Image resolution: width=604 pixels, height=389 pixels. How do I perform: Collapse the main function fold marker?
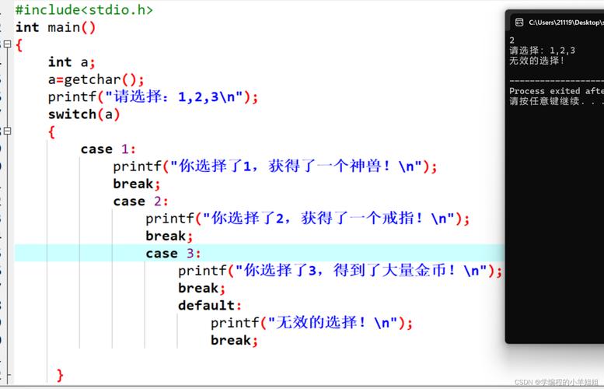[7, 44]
